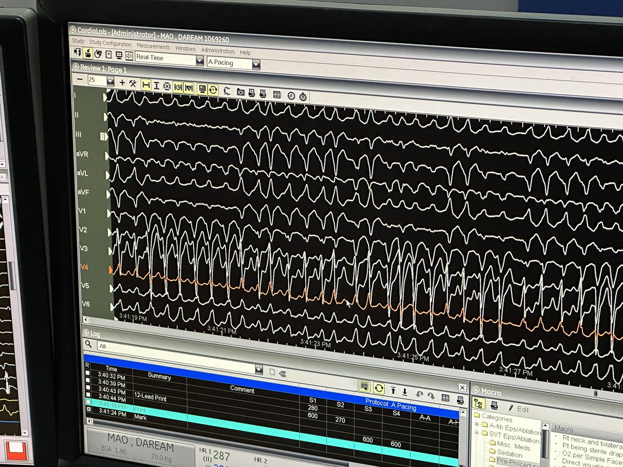Tick the checkbox for the 3:41:19 PM Print entry
Screen dimensions: 623x467
tap(88, 402)
